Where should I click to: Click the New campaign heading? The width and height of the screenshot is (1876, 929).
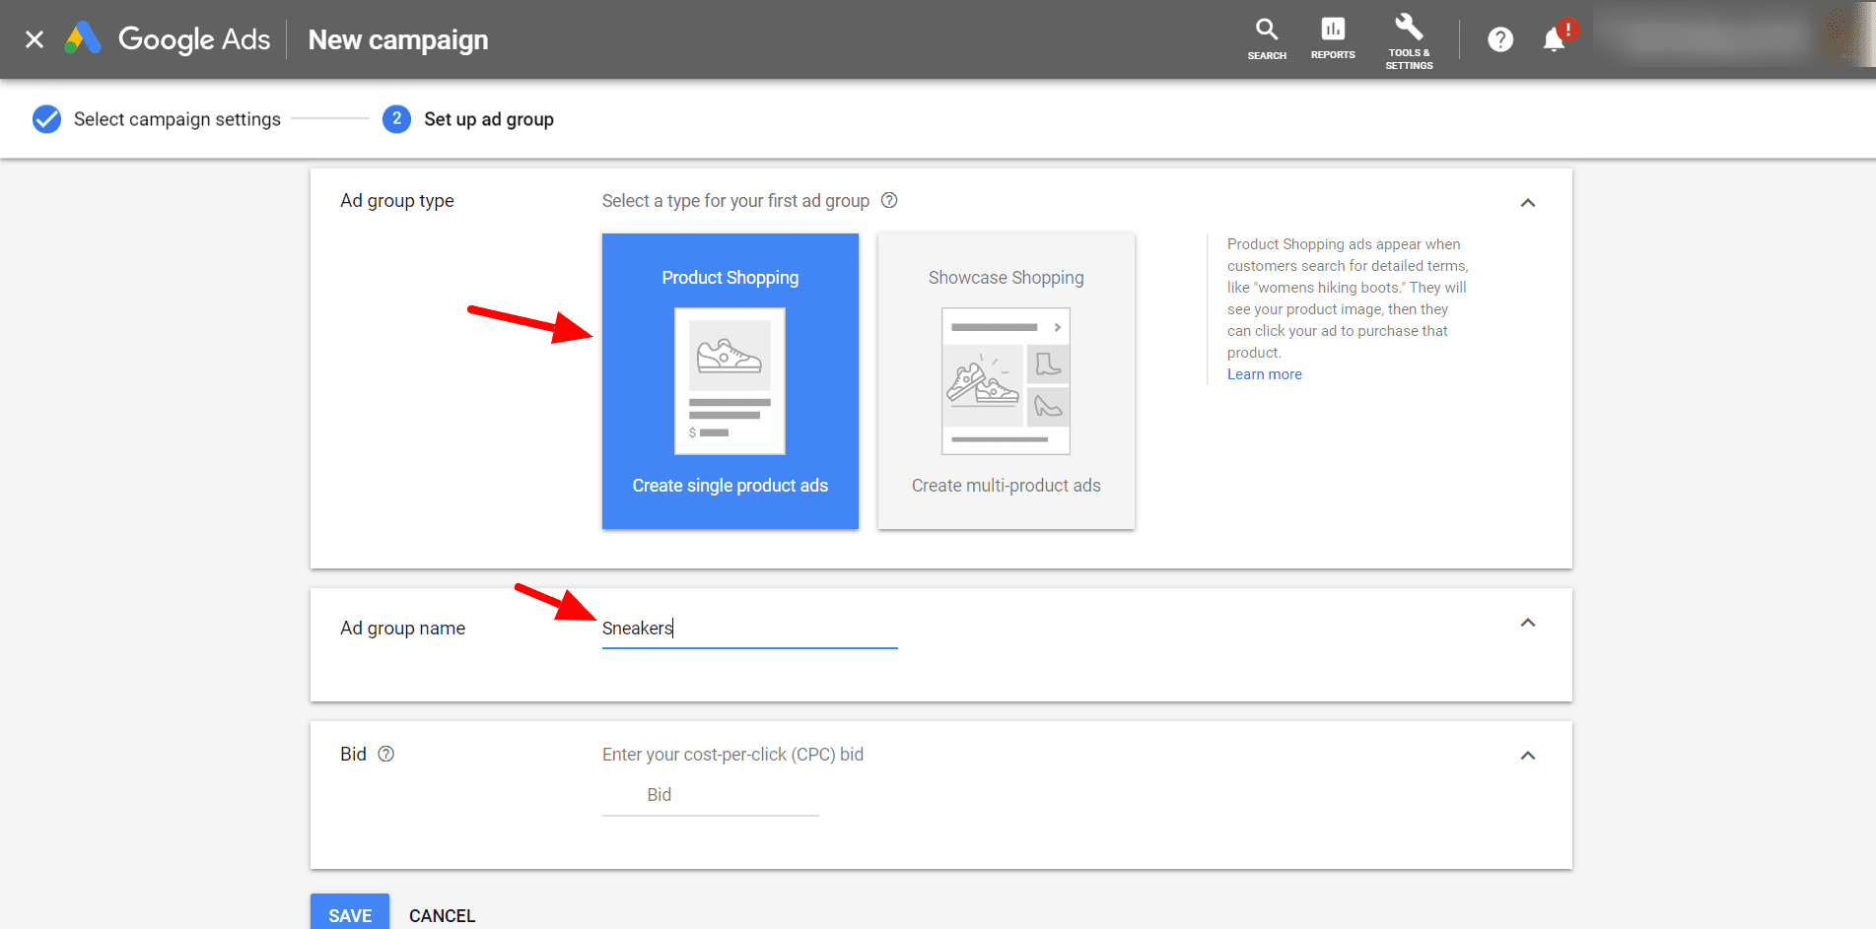tap(398, 39)
